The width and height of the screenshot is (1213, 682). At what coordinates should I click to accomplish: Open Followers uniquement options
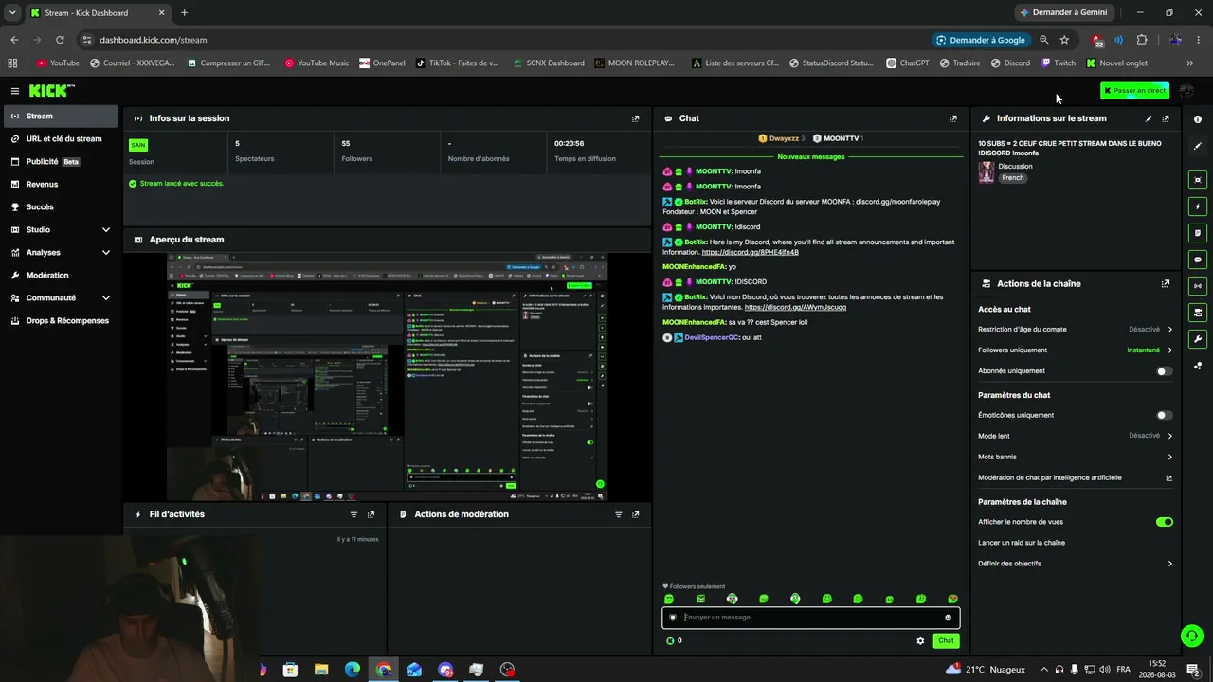[1076, 350]
